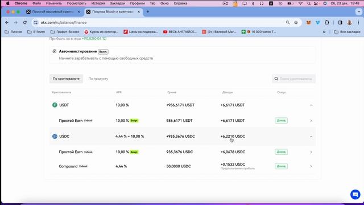Click the 4,44 % – 10,00 % APR value
The width and height of the screenshot is (364, 205).
click(130, 137)
